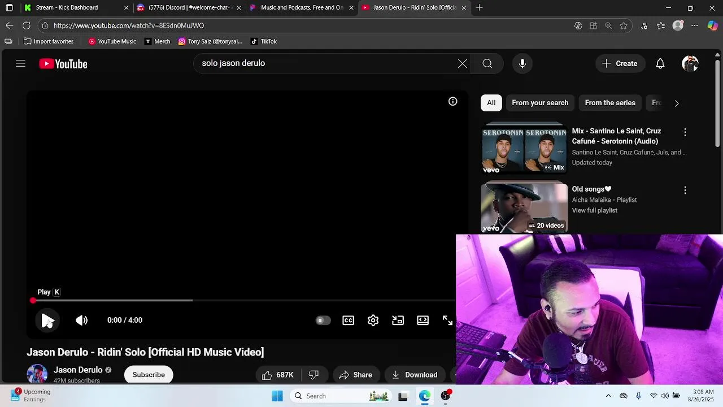Download the video
The height and width of the screenshot is (407, 723).
click(x=415, y=375)
